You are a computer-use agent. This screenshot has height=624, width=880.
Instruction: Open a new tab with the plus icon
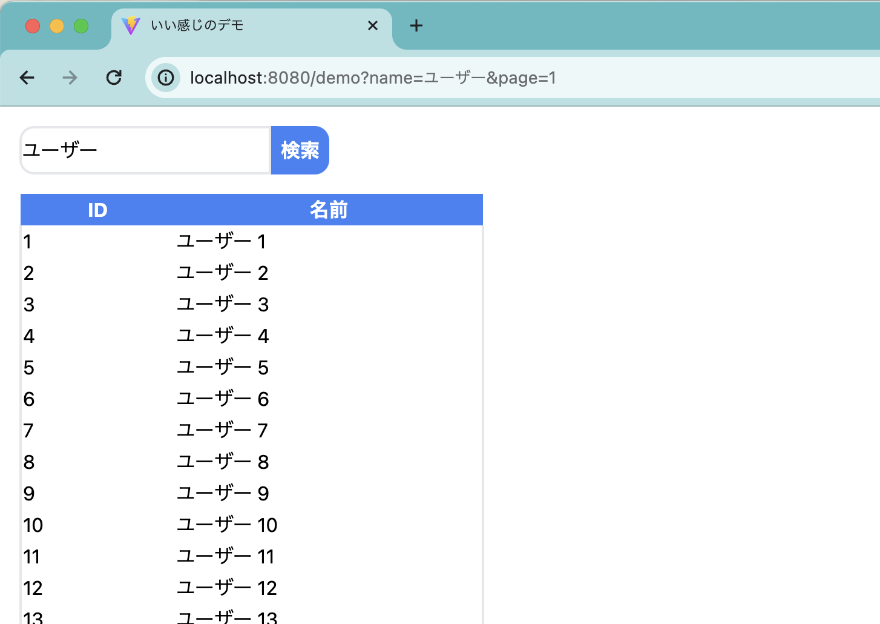(416, 25)
